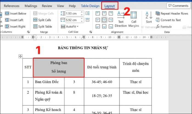Open the View tab

(x=60, y=6)
